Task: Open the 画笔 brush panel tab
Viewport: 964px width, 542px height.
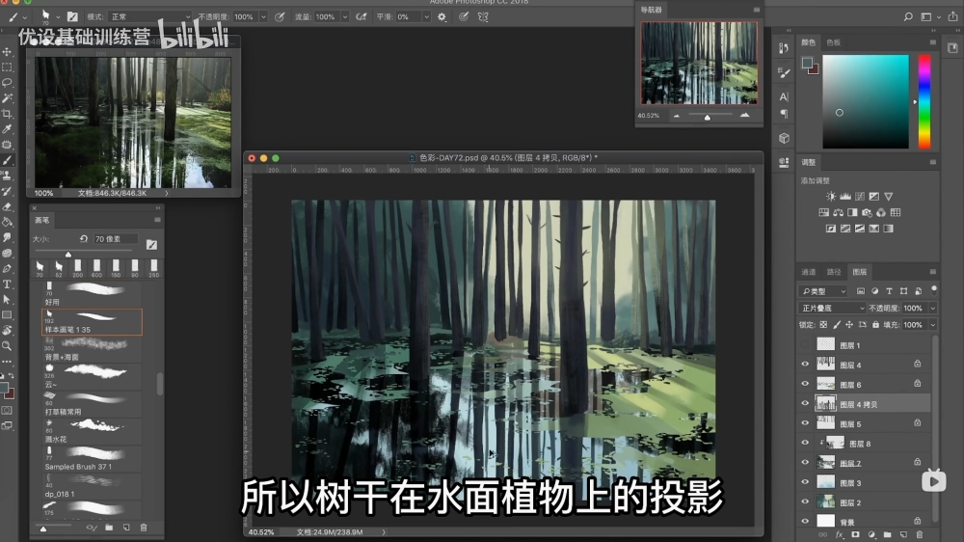Action: point(41,220)
